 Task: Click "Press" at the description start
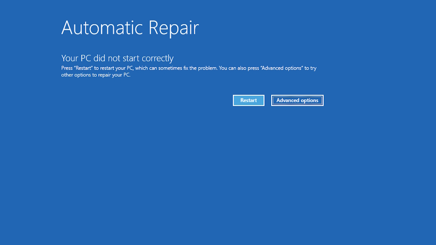(x=67, y=68)
